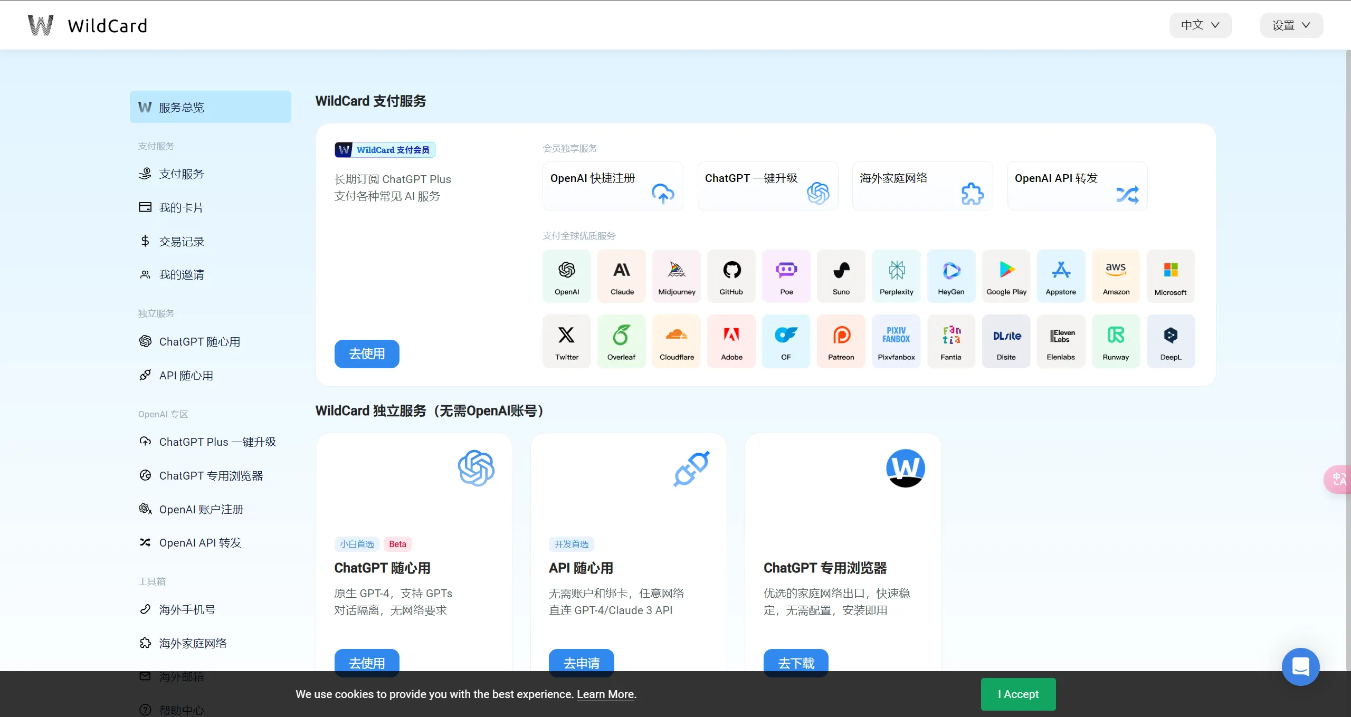Open the ElevenLabs service tile
Viewport: 1351px width, 717px height.
(x=1061, y=341)
